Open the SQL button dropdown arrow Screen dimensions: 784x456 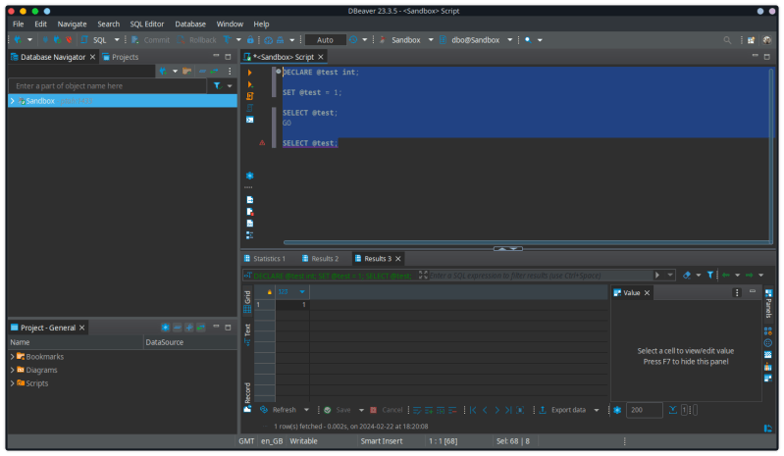[x=117, y=40]
